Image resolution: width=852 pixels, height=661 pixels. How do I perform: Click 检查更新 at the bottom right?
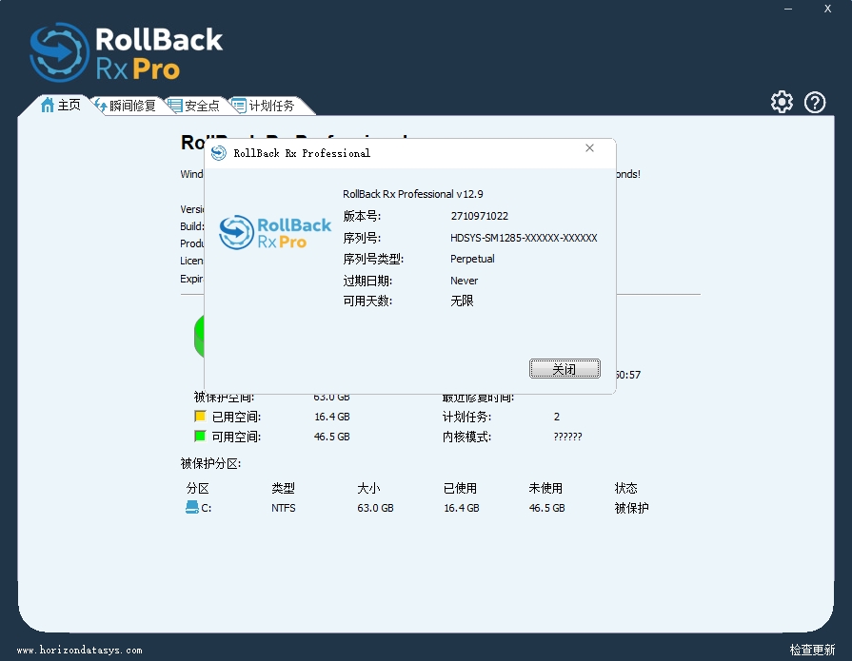click(x=812, y=649)
